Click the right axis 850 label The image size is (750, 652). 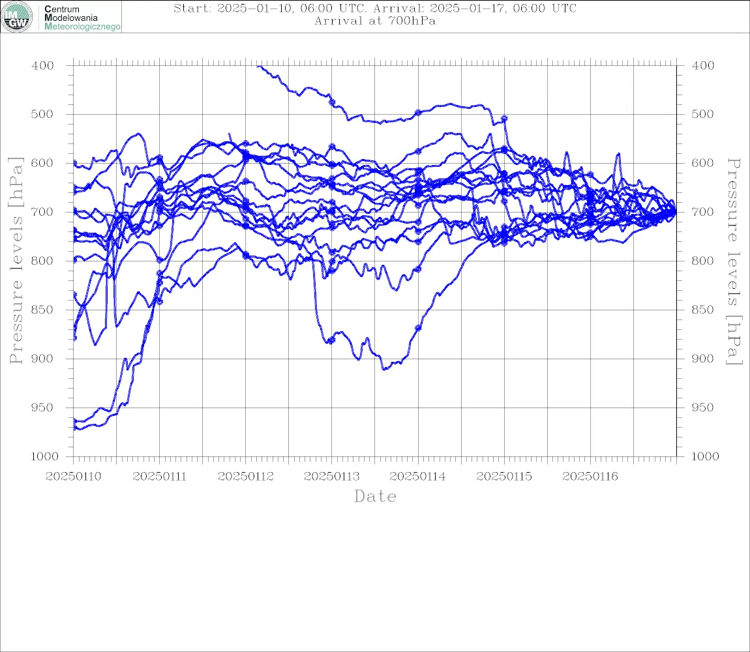[703, 310]
